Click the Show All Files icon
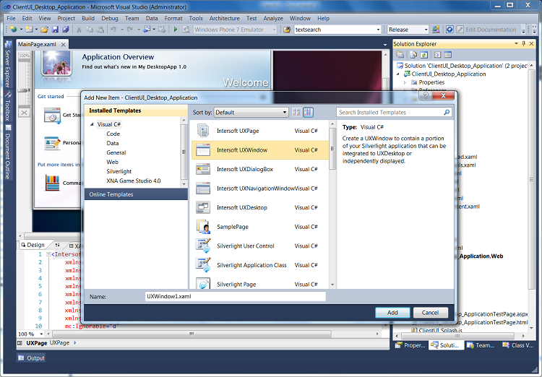This screenshot has height=377, width=542. pyautogui.click(x=413, y=55)
